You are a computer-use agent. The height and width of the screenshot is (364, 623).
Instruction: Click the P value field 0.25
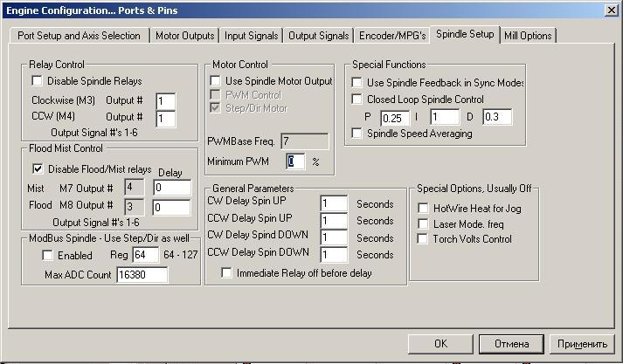click(395, 119)
